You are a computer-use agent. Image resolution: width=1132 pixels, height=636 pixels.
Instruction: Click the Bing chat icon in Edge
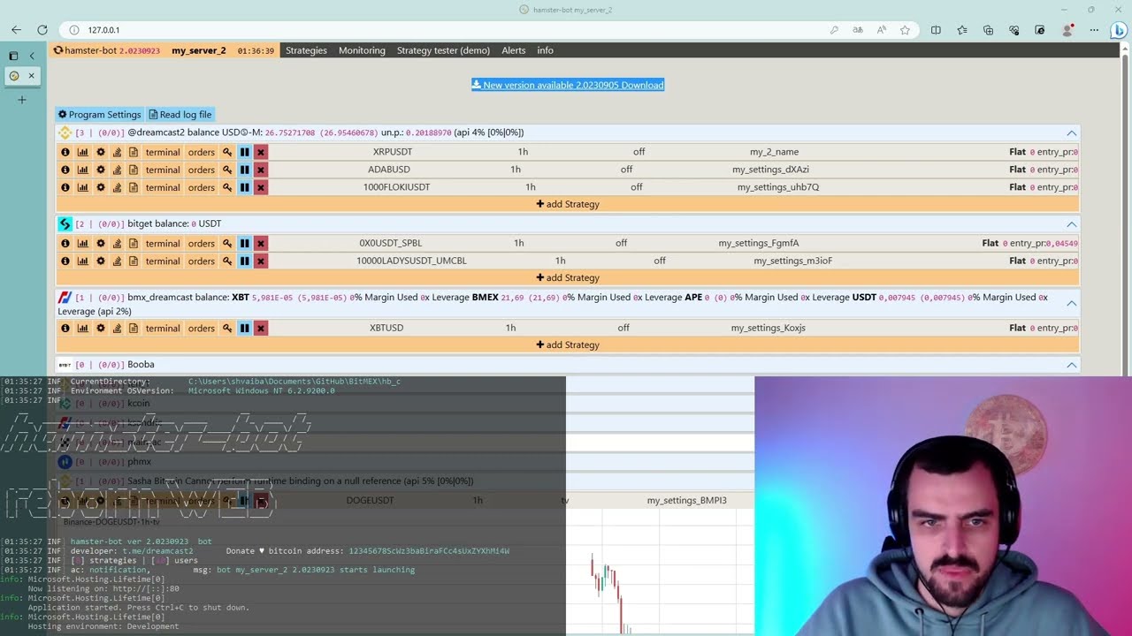[x=1119, y=30]
